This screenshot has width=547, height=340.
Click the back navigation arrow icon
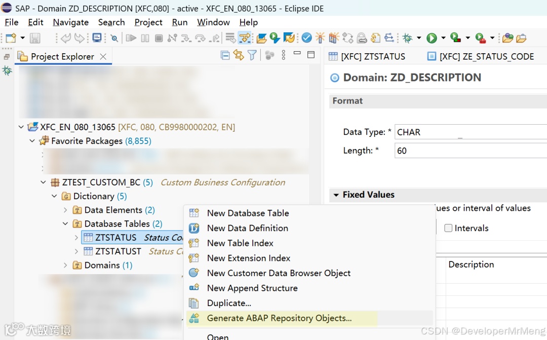click(x=65, y=37)
